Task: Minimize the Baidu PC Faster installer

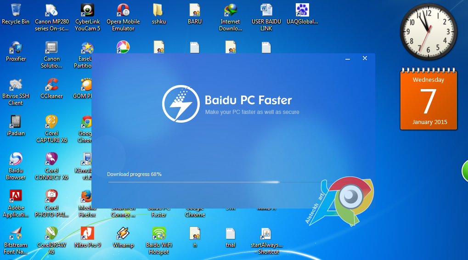Action: tap(347, 59)
